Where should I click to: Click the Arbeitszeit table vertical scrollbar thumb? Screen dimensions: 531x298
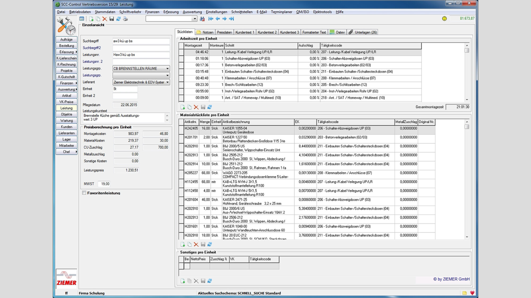tap(467, 50)
